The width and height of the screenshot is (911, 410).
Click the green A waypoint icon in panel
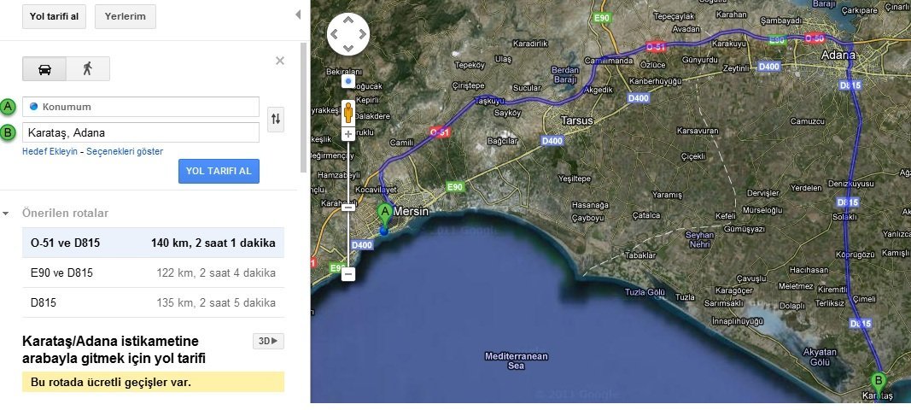8,107
